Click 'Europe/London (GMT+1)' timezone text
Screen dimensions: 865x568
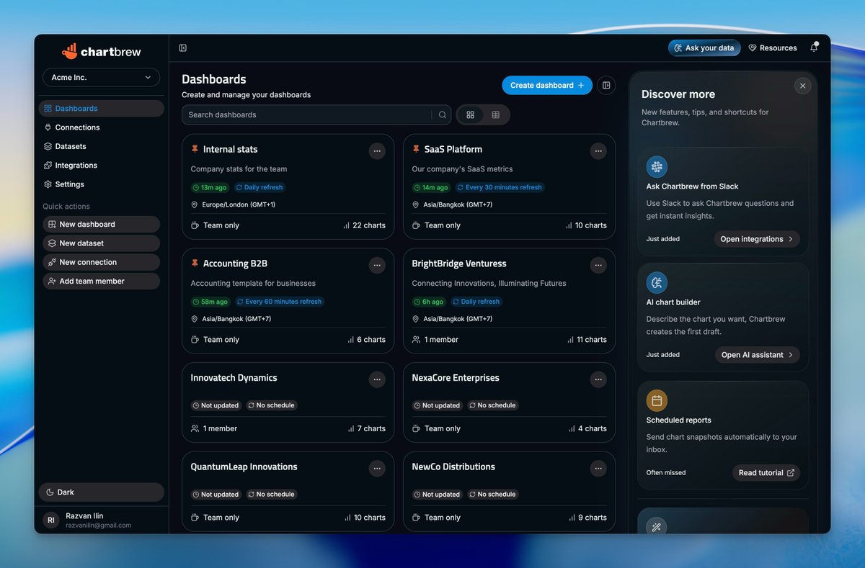click(239, 204)
